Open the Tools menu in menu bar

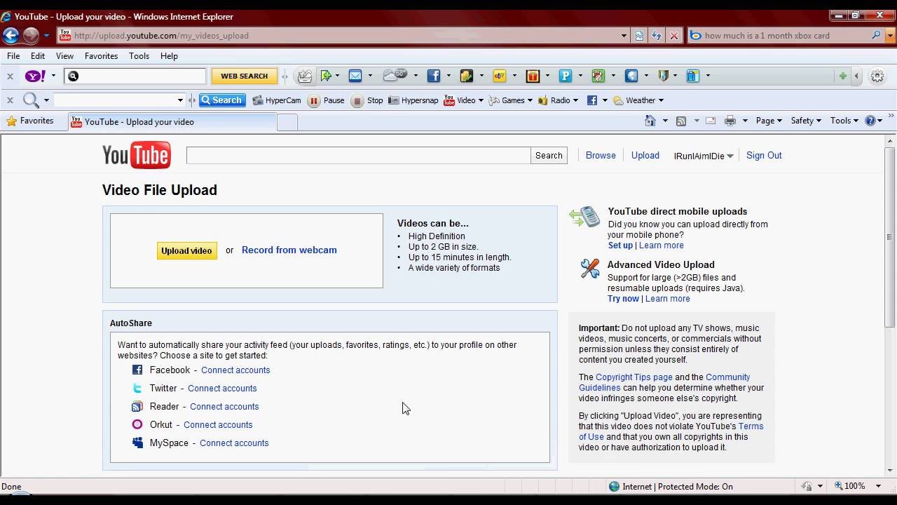click(x=139, y=56)
